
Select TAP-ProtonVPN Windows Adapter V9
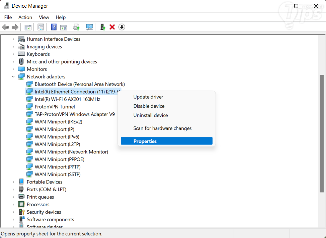[x=75, y=114]
